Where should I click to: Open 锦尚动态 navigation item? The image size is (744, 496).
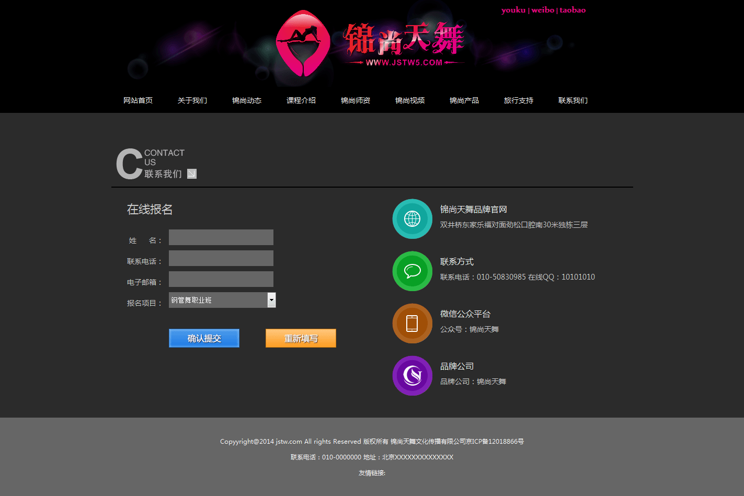247,100
